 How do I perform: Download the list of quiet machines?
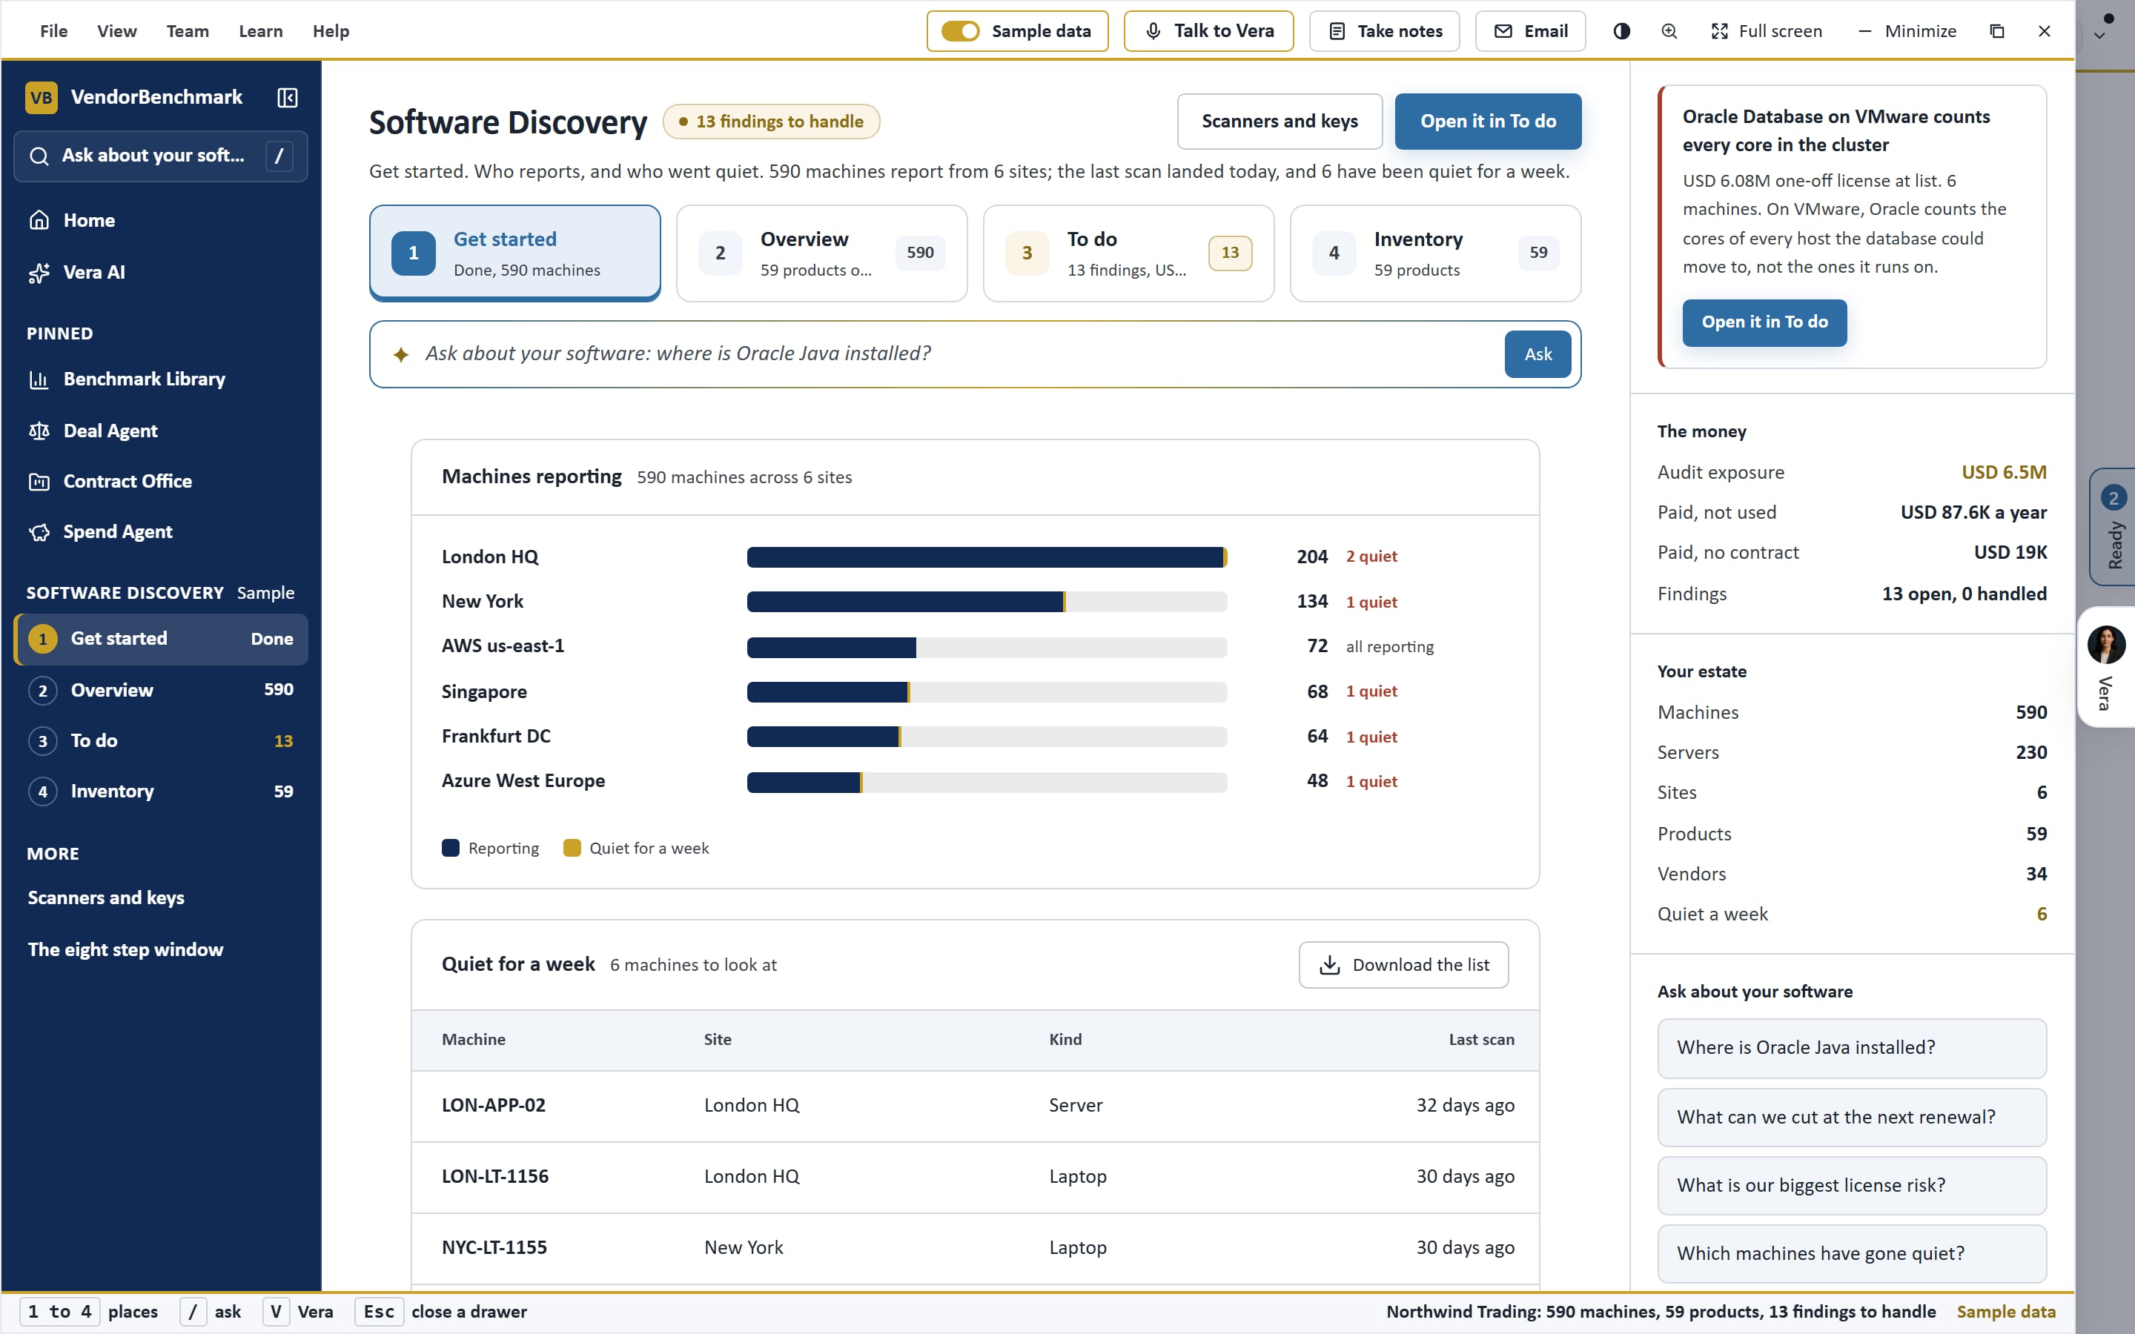(1403, 965)
